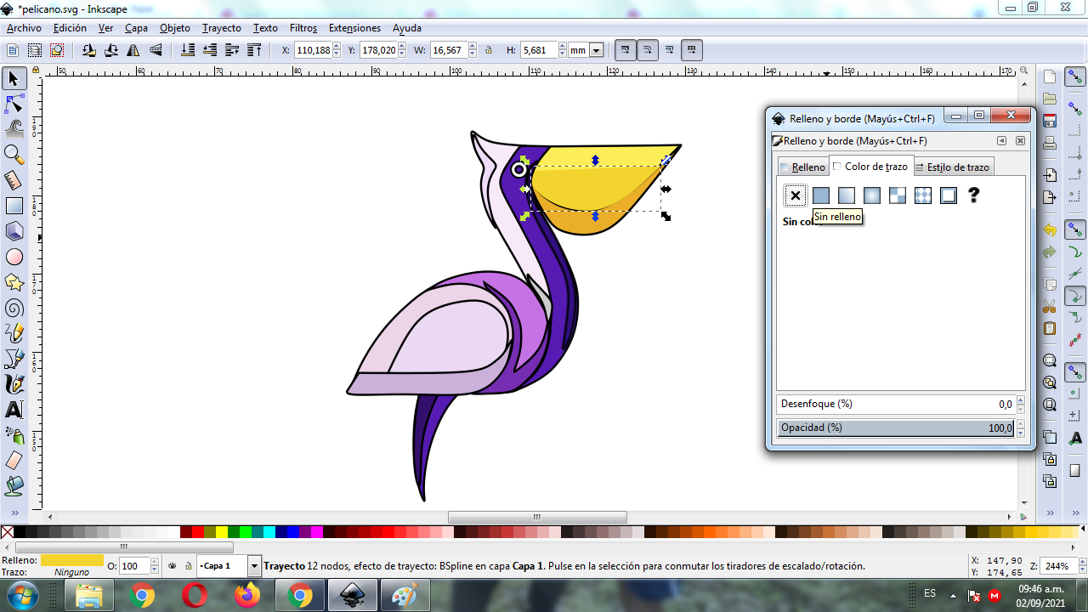Toggle layer lock in status bar
The height and width of the screenshot is (612, 1088).
click(x=187, y=566)
